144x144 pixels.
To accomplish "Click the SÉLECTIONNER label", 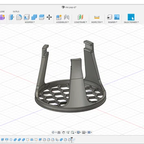I will click(x=131, y=22).
